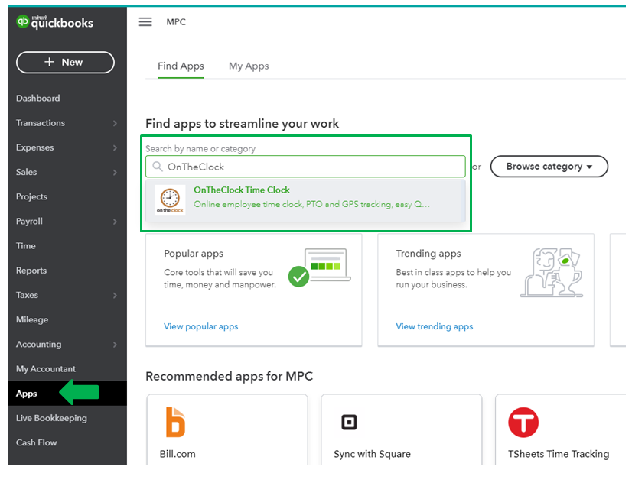
Task: Open Accounting in the sidebar
Action: click(39, 345)
